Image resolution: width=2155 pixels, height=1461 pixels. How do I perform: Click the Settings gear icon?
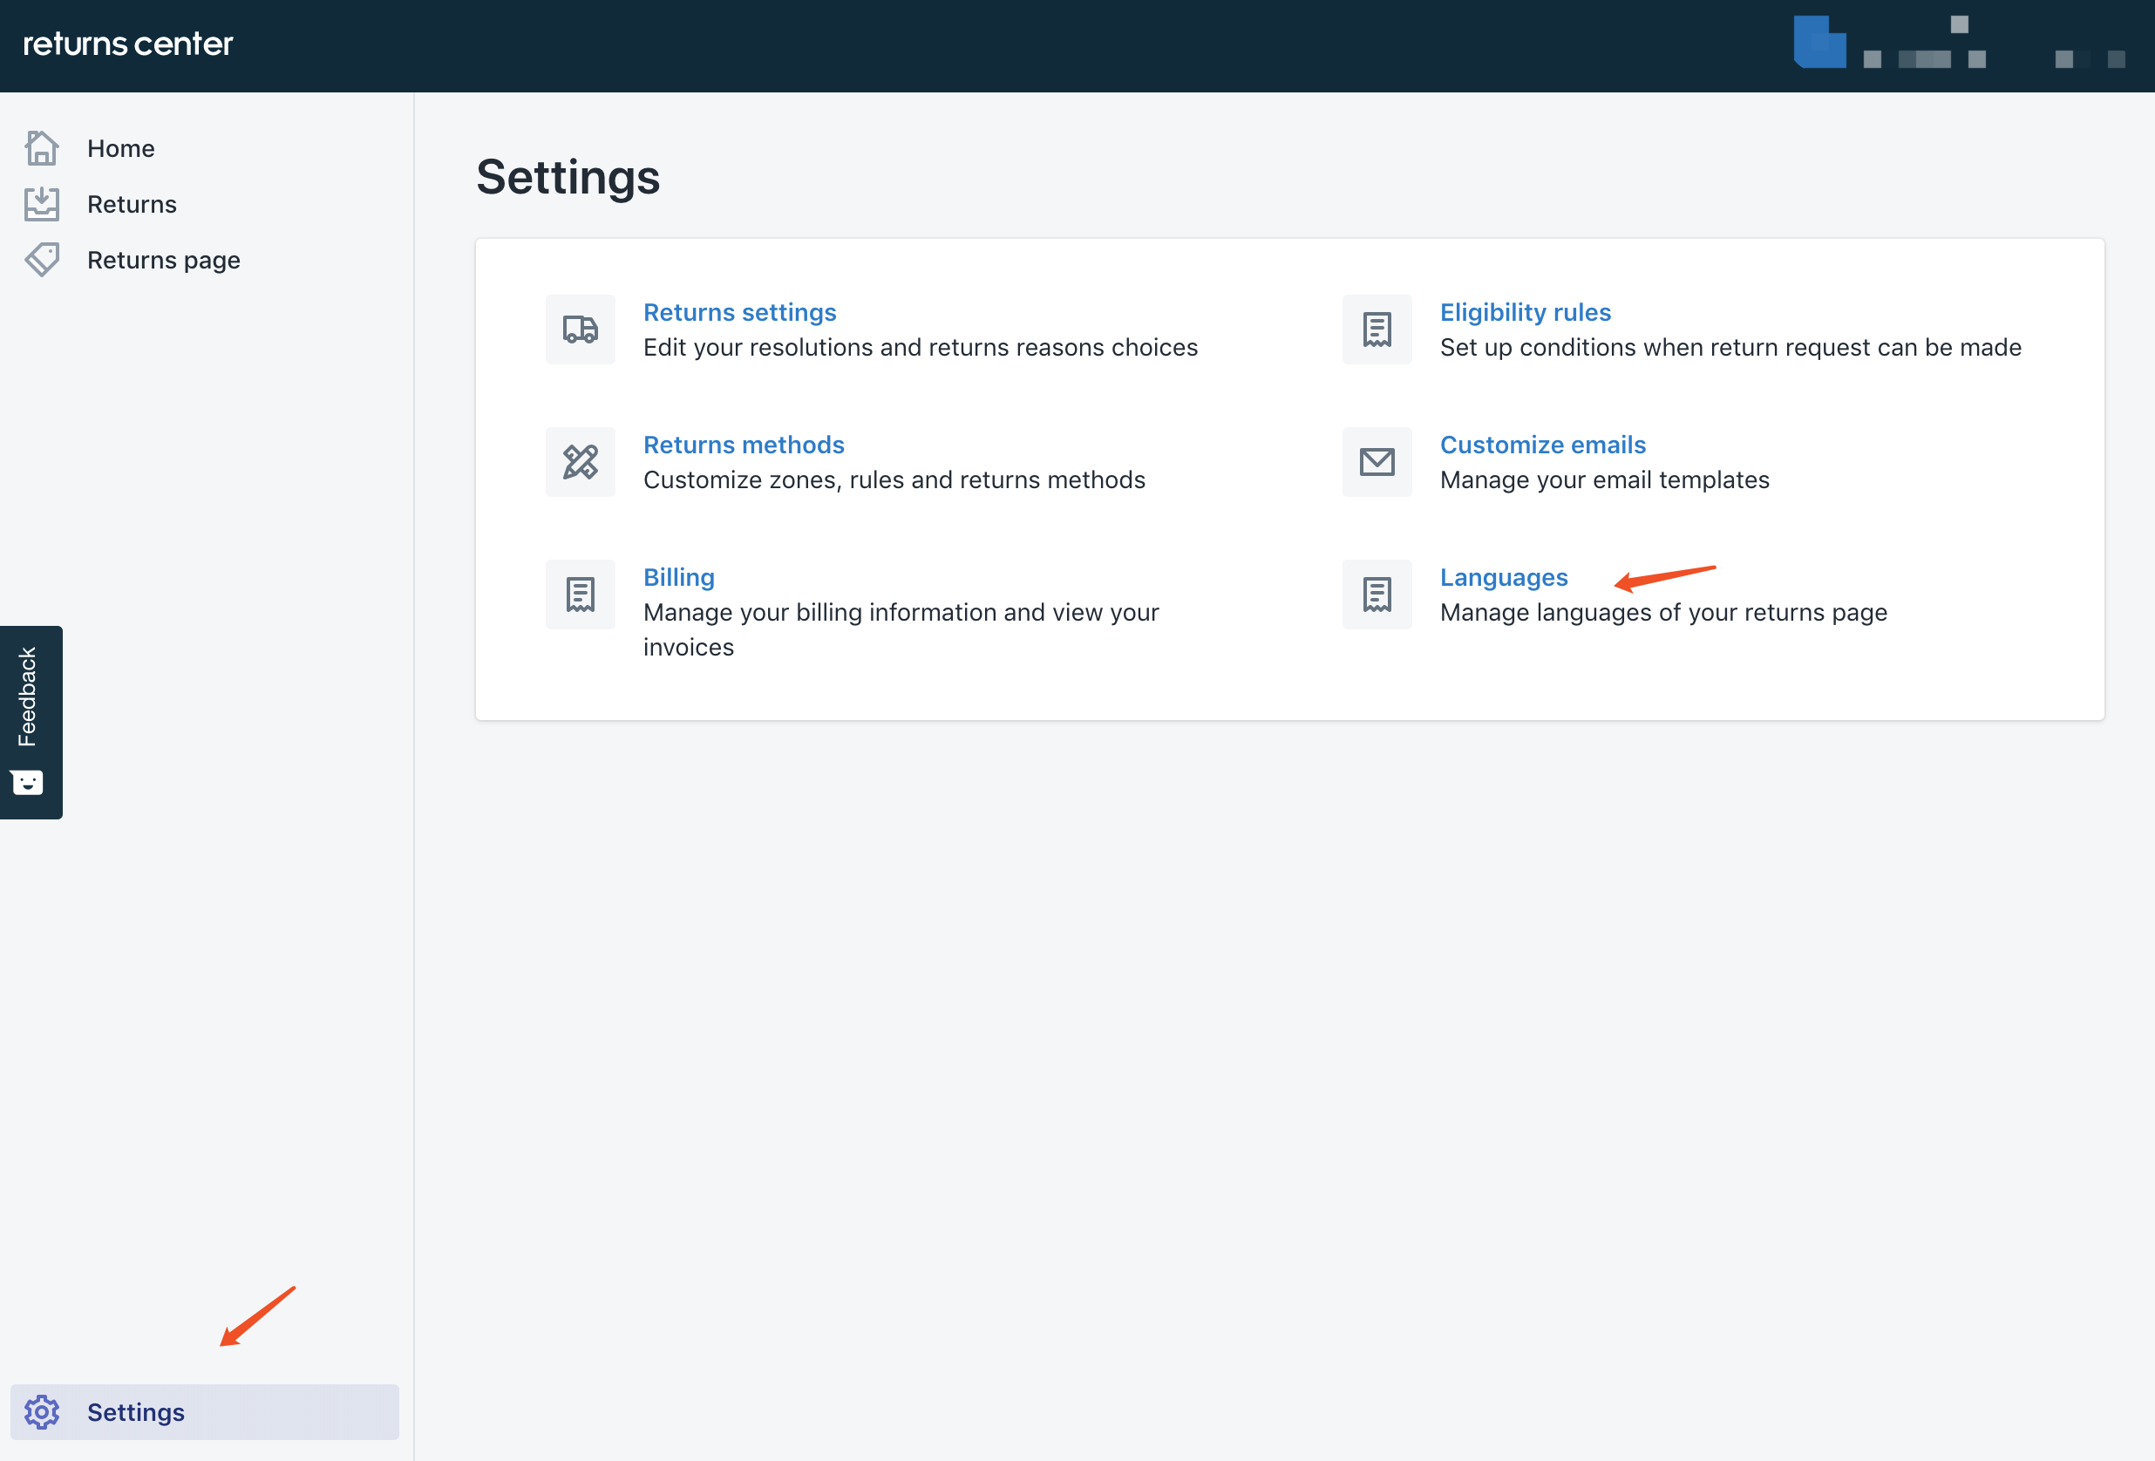coord(42,1412)
